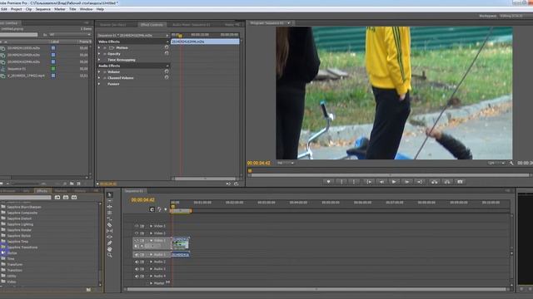Select the Ripple Edit tool

(x=109, y=207)
